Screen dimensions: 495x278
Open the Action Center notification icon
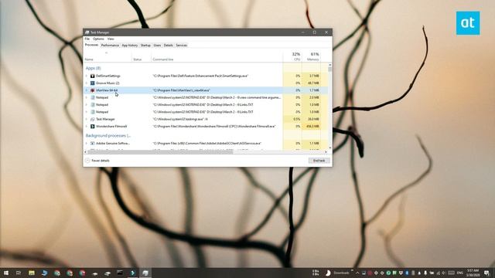pyautogui.click(x=486, y=273)
